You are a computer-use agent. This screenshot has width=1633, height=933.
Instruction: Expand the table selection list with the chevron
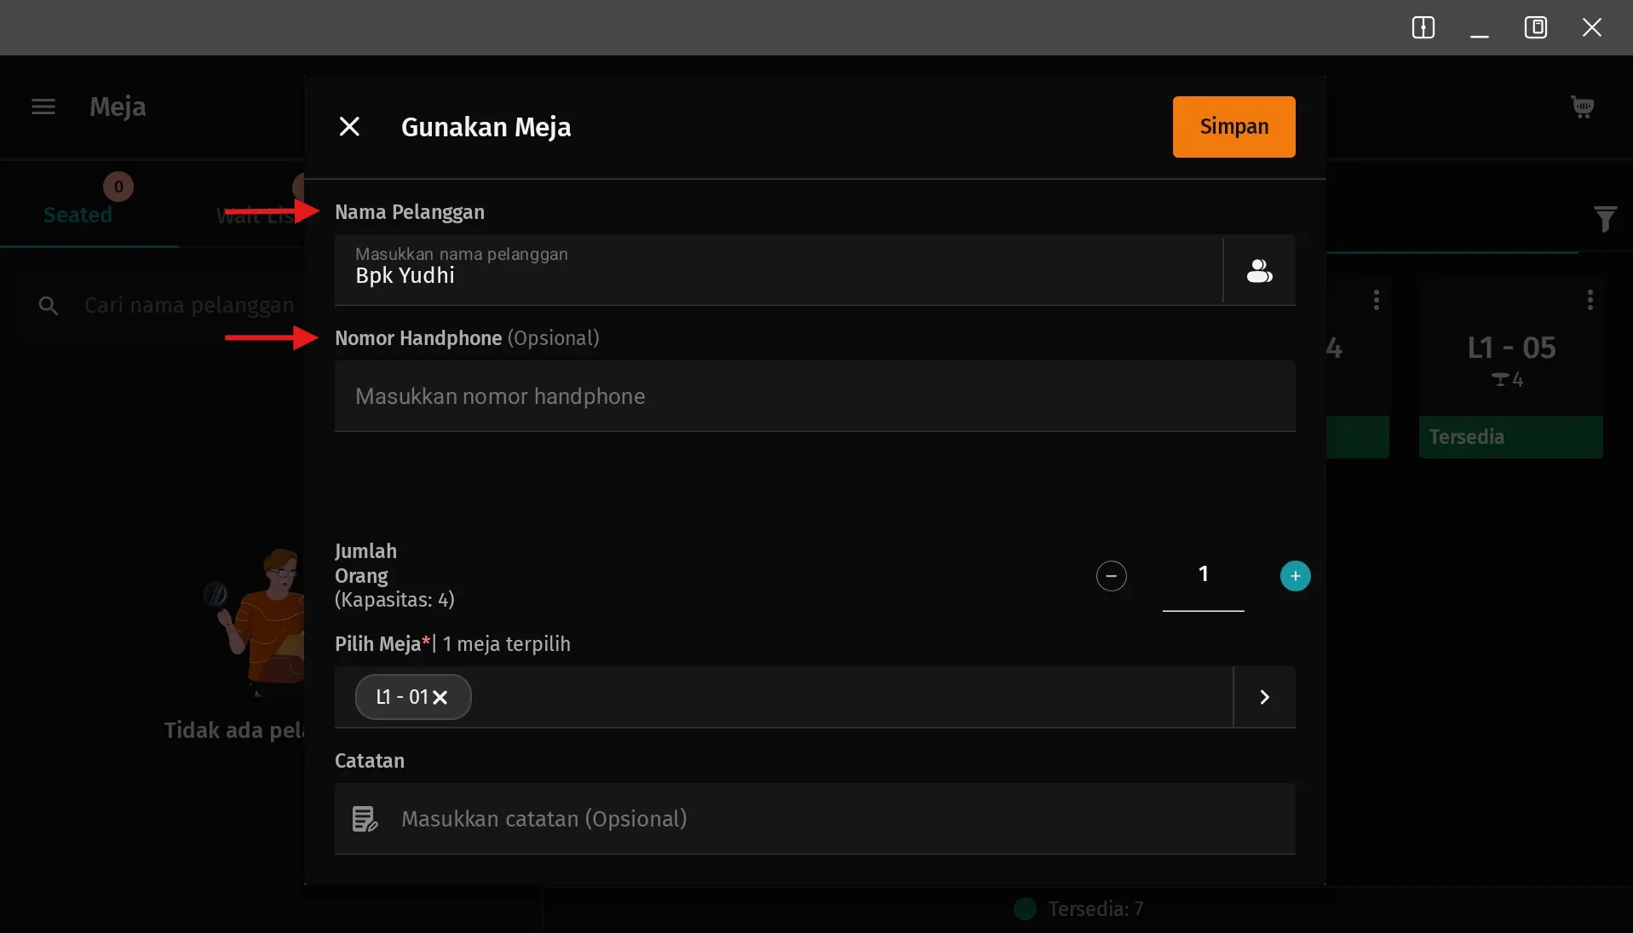[1263, 697]
